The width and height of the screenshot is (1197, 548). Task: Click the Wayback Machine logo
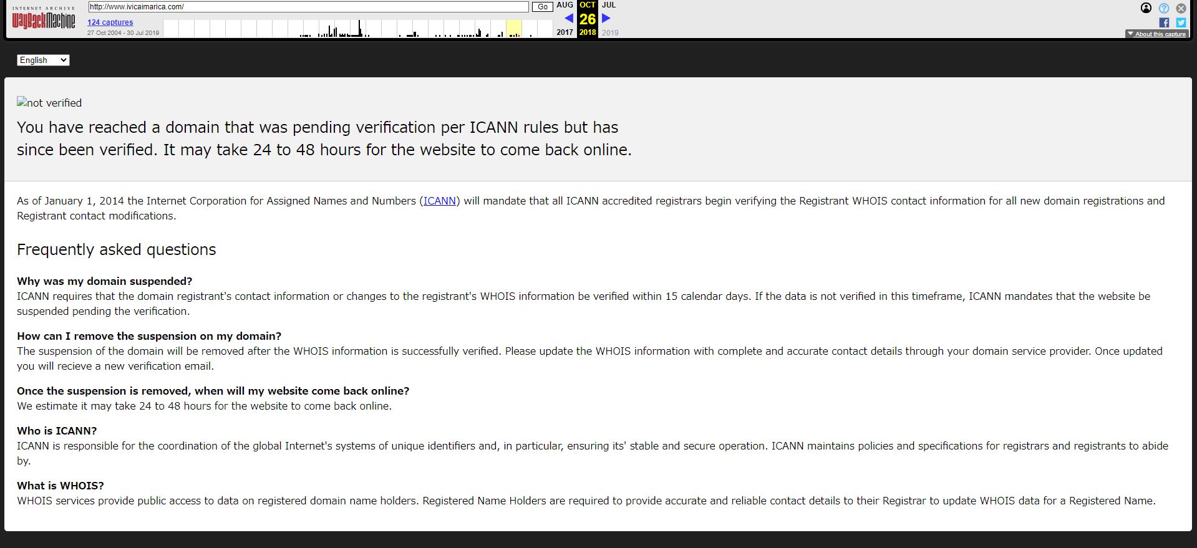click(43, 20)
